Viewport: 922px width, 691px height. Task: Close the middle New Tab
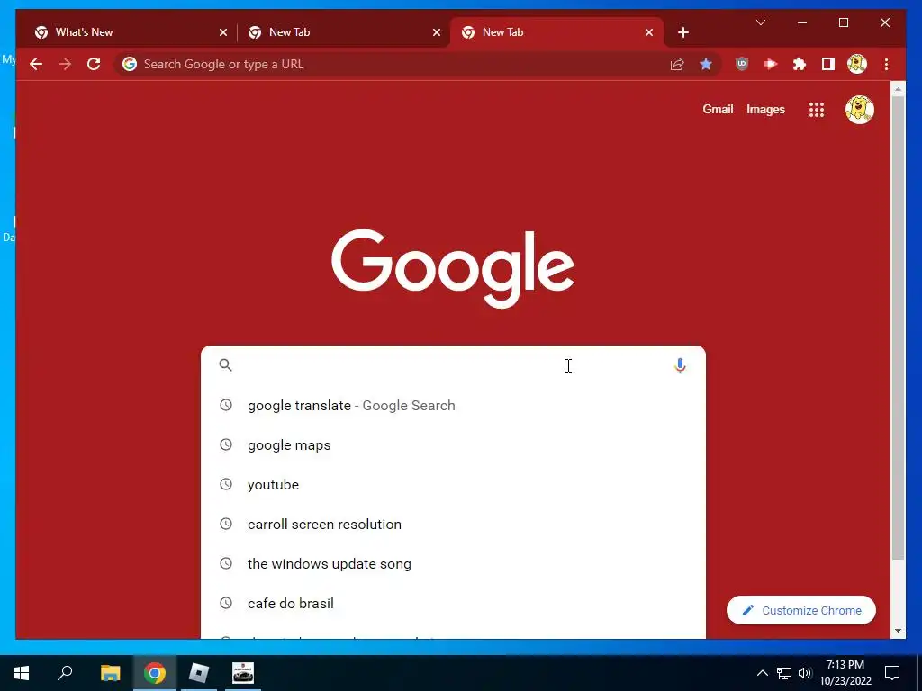point(437,32)
